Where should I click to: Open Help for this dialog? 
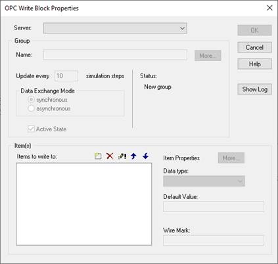coord(254,64)
